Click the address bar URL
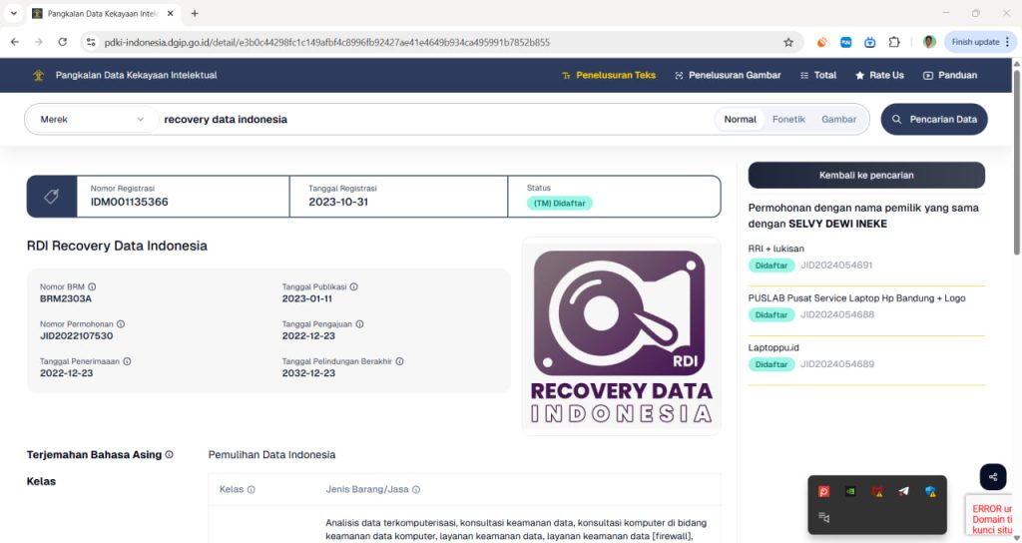The image size is (1022, 543). point(326,42)
